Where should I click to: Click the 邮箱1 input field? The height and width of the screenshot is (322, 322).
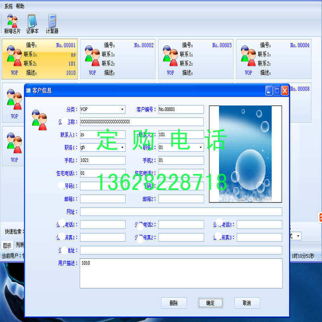tap(103, 199)
